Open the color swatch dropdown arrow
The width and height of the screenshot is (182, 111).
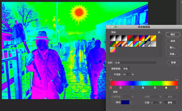(x=131, y=102)
